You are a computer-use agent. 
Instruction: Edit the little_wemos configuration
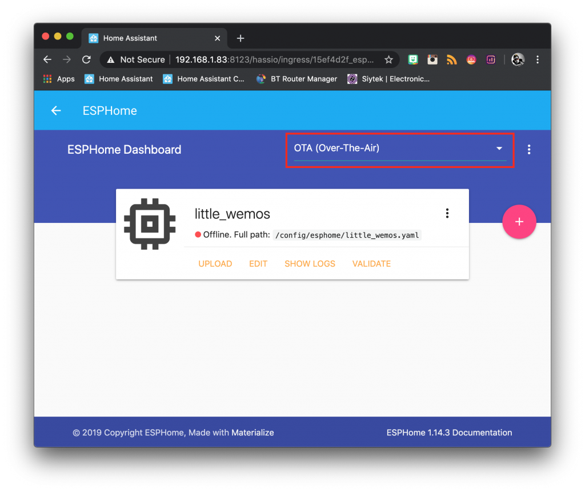coord(258,263)
